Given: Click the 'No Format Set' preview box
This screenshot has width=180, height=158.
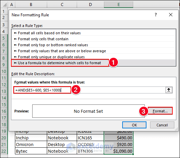Looking at the screenshot, I should [x=88, y=111].
